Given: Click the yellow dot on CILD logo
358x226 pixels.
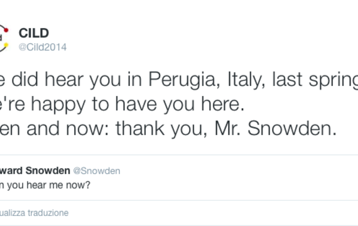Looking at the screenshot, I should pyautogui.click(x=6, y=45).
